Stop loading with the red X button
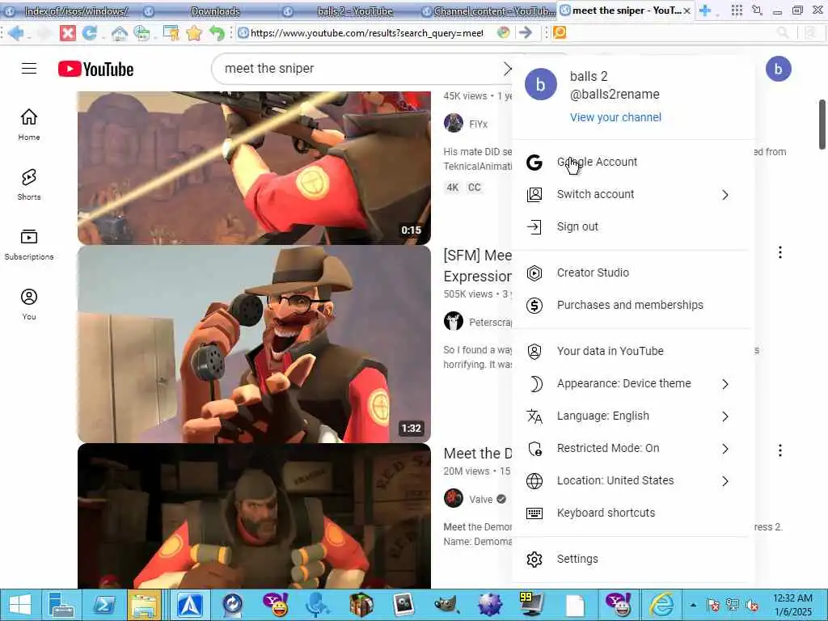The image size is (828, 621). pyautogui.click(x=68, y=33)
